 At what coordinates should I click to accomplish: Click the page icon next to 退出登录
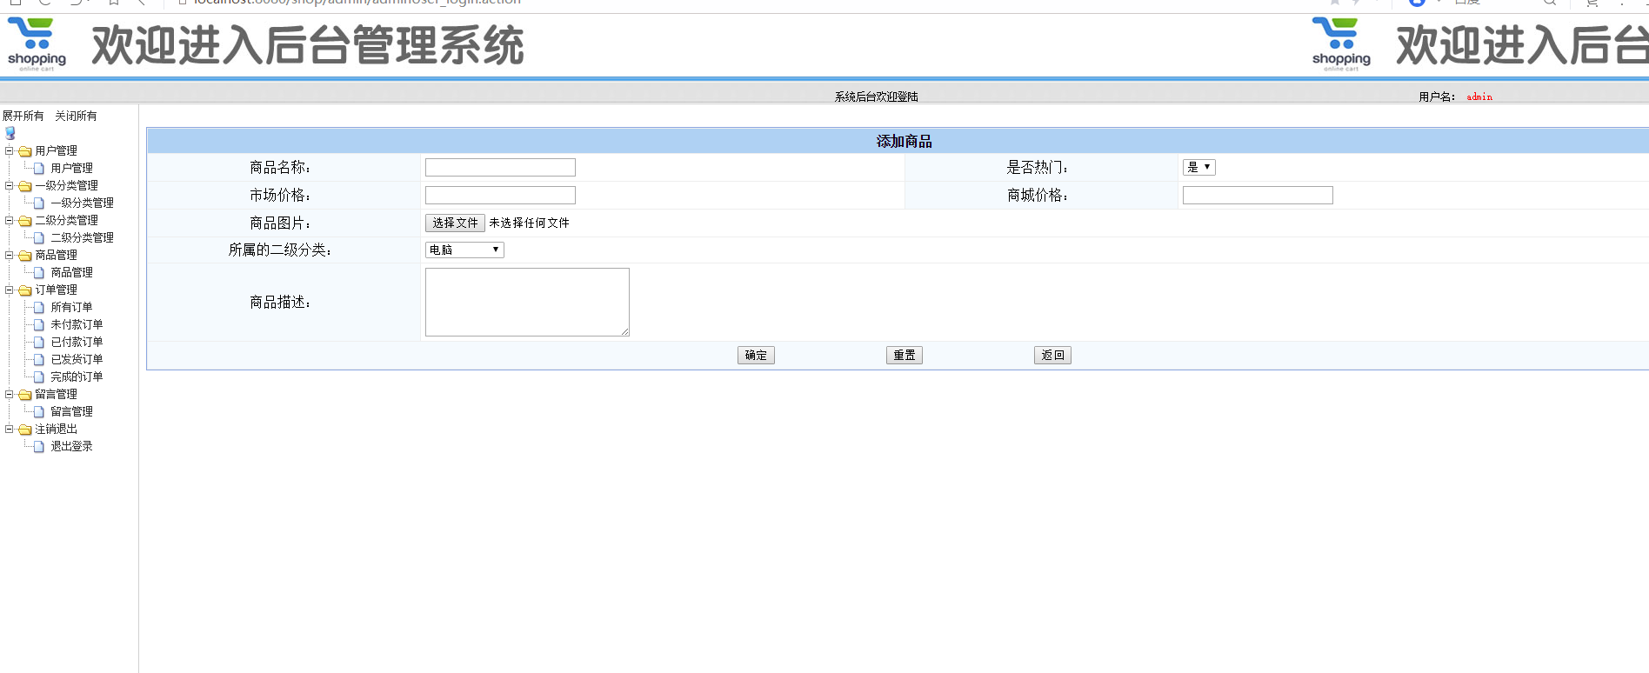tap(39, 447)
